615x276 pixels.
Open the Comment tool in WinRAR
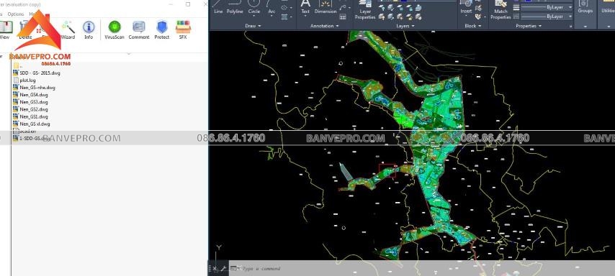pyautogui.click(x=139, y=30)
